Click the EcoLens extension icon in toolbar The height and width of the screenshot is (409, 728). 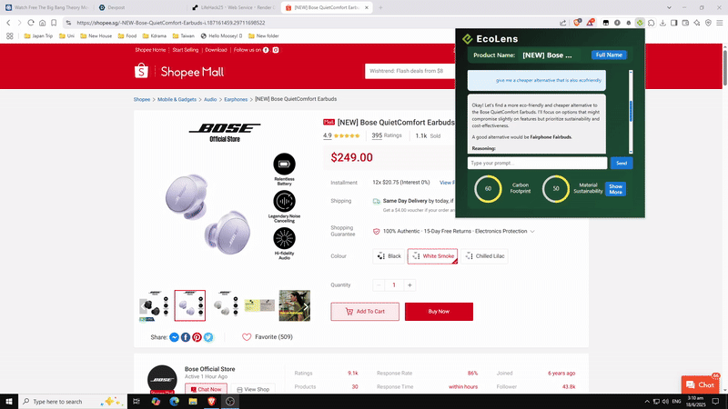[640, 23]
